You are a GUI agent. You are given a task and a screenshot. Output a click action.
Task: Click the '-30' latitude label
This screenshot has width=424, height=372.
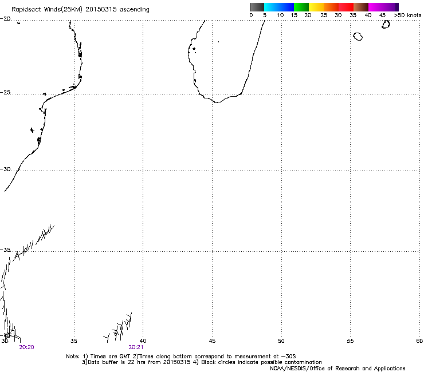click(x=5, y=169)
